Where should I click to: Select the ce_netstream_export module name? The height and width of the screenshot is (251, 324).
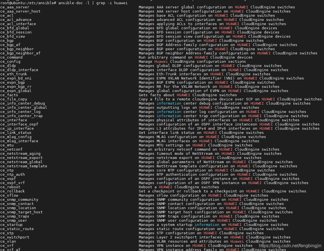point(22,158)
